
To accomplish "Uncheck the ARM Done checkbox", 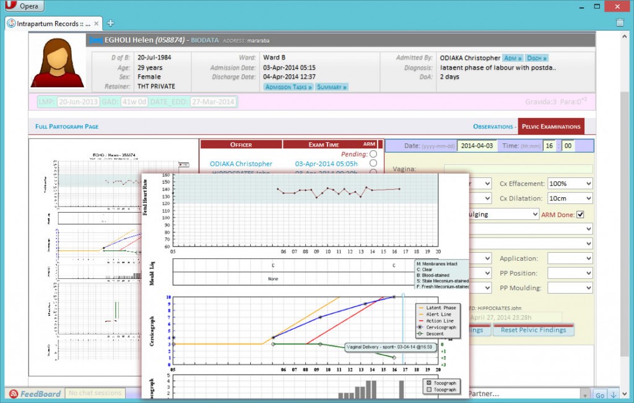I will coord(580,214).
